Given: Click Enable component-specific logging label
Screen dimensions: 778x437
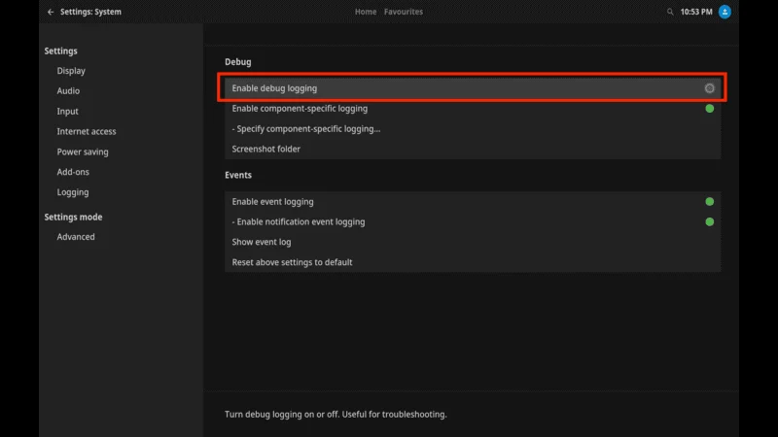Looking at the screenshot, I should [x=300, y=109].
